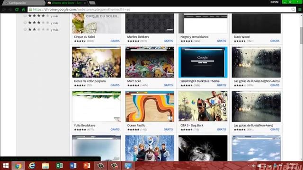Viewport: 303px width, 170px height.
Task: Open the Cirque du Soleil theme thumbnail
Action: (x=97, y=23)
